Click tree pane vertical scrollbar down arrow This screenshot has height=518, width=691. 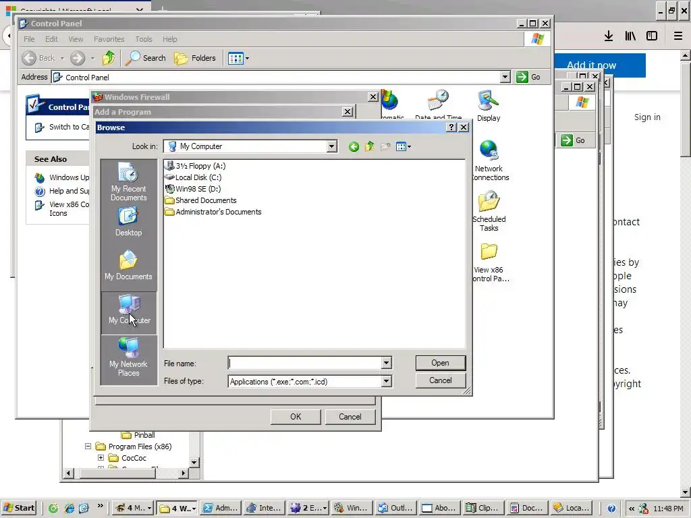pyautogui.click(x=194, y=463)
